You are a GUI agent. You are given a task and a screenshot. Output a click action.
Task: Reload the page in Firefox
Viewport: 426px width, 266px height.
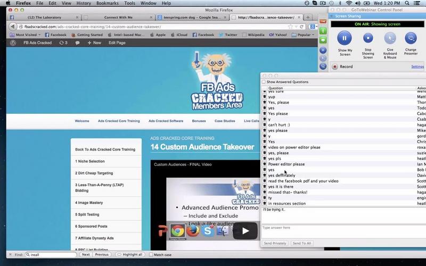(301, 27)
